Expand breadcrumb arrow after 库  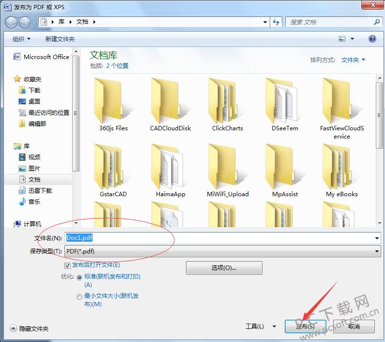coord(71,22)
